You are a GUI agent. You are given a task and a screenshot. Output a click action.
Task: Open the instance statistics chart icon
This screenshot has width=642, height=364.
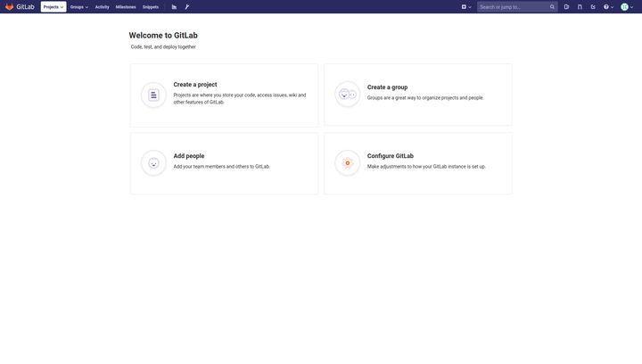pyautogui.click(x=174, y=7)
